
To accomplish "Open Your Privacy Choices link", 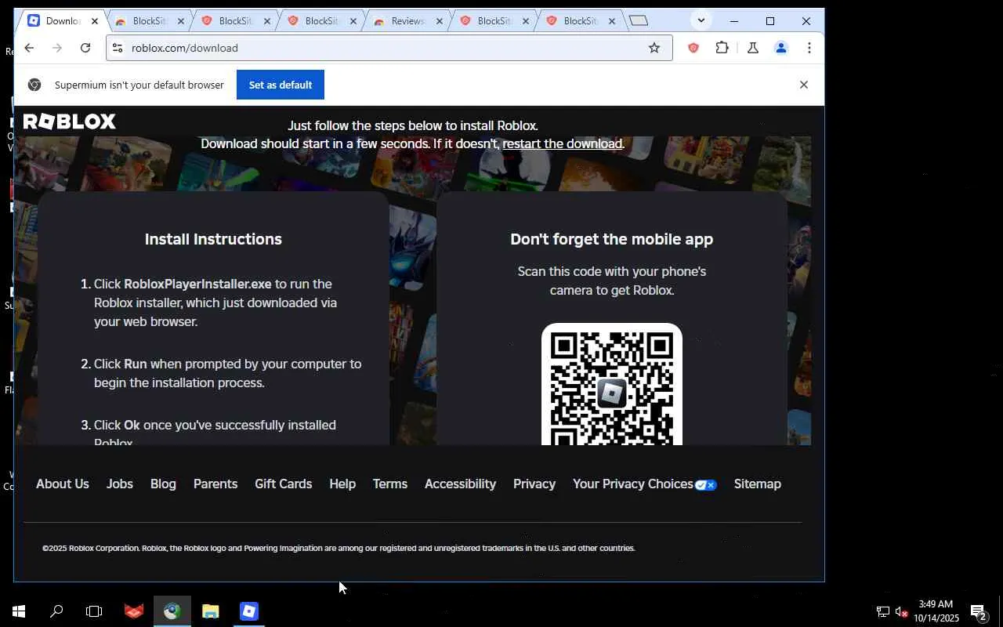I will point(644,484).
